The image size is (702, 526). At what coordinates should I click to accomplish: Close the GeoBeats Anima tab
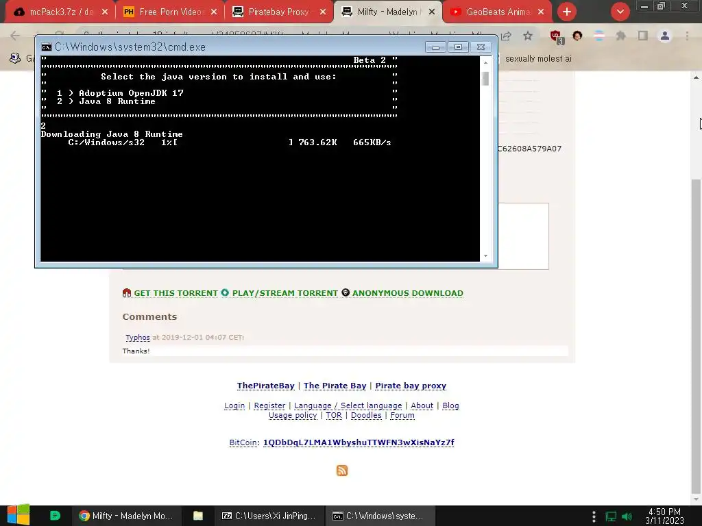pos(541,12)
